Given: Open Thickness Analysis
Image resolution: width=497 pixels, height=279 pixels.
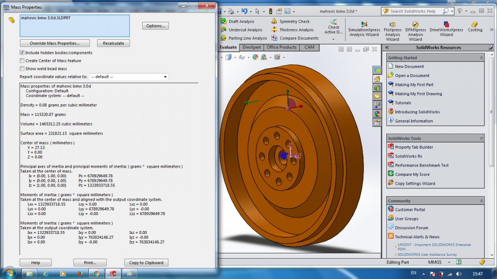Looking at the screenshot, I should pos(292,30).
